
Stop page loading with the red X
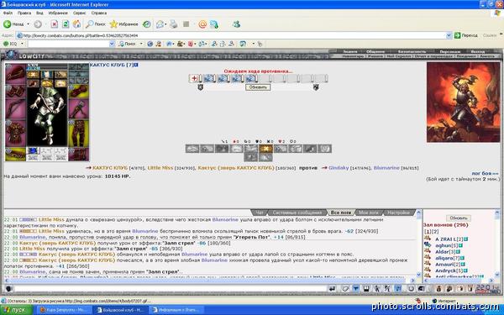[x=55, y=24]
